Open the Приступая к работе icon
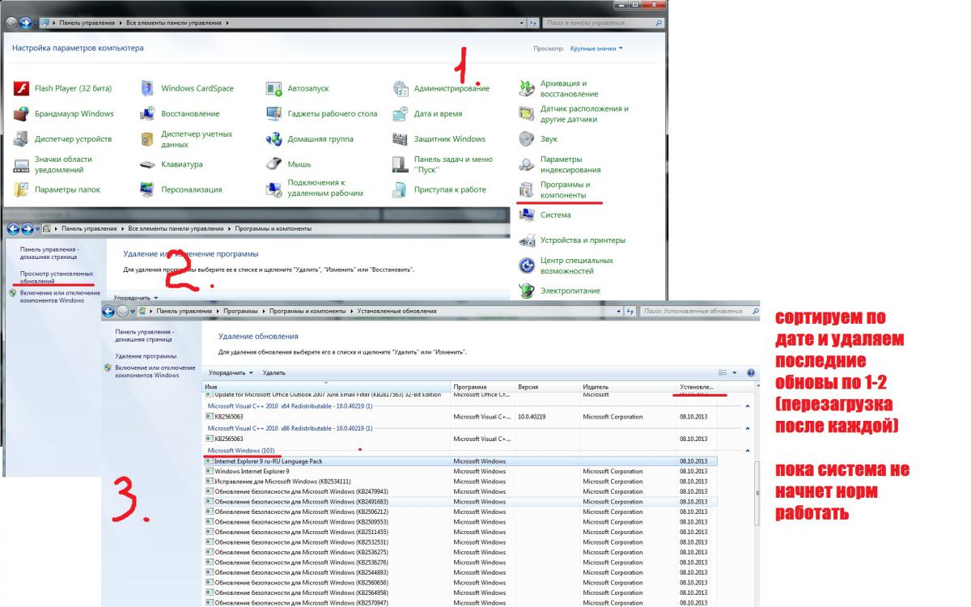The height and width of the screenshot is (607, 971). tap(401, 189)
